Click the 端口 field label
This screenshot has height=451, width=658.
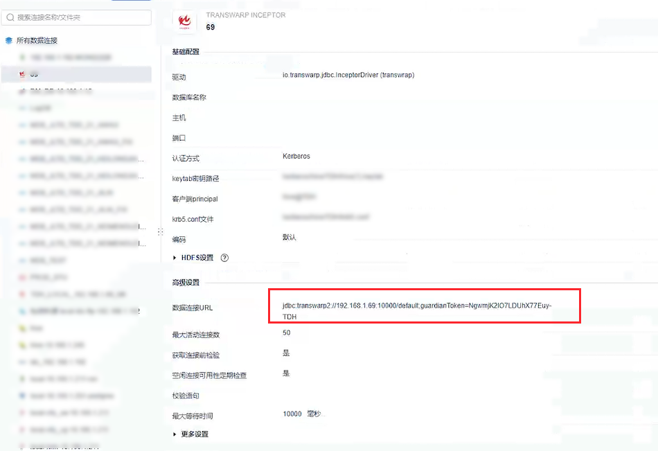179,138
